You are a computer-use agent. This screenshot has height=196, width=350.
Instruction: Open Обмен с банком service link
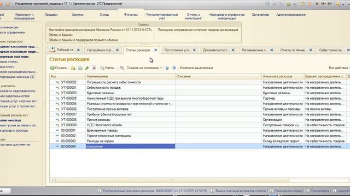(x=61, y=35)
